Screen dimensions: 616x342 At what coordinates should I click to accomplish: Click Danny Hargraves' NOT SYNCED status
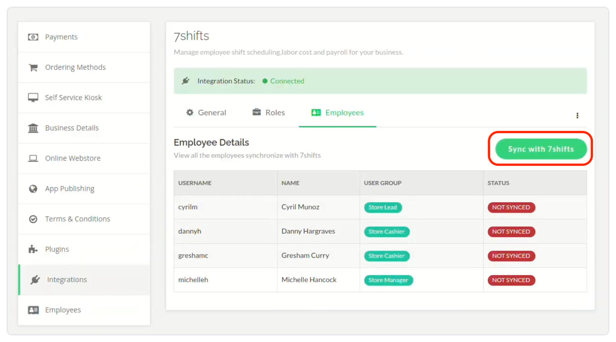pos(511,232)
